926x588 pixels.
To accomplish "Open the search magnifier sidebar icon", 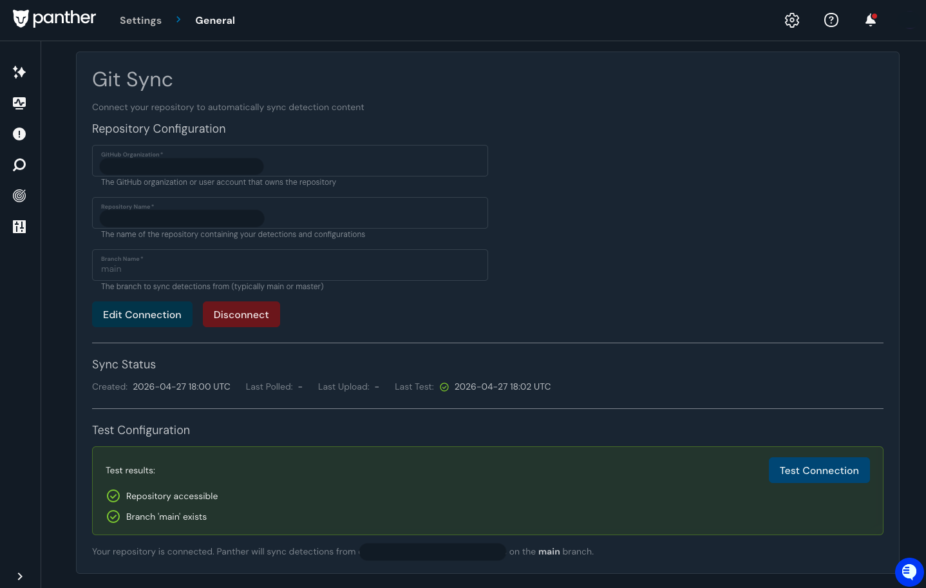I will [19, 165].
